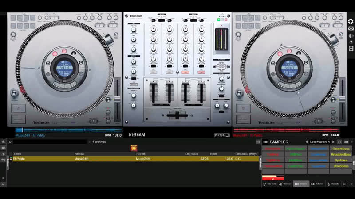Toggle CUE button on mixer channel 1
This screenshot has height=199, width=355.
click(x=154, y=72)
